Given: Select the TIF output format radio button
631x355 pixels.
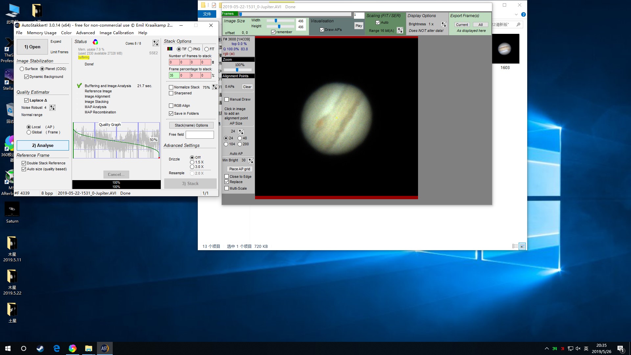Looking at the screenshot, I should click(x=179, y=49).
